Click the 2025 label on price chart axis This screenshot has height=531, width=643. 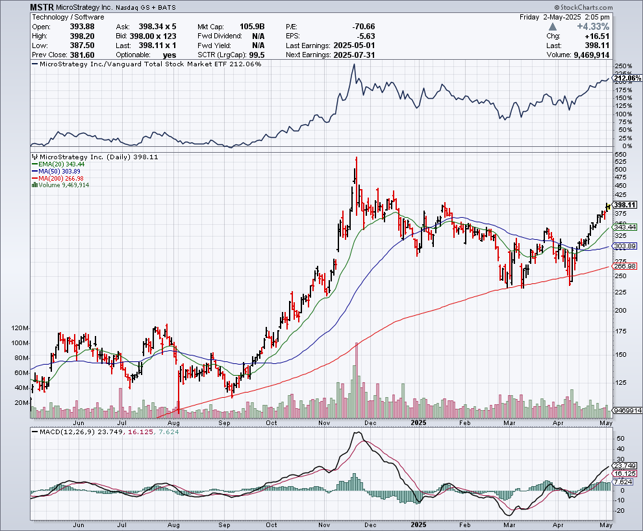418,422
